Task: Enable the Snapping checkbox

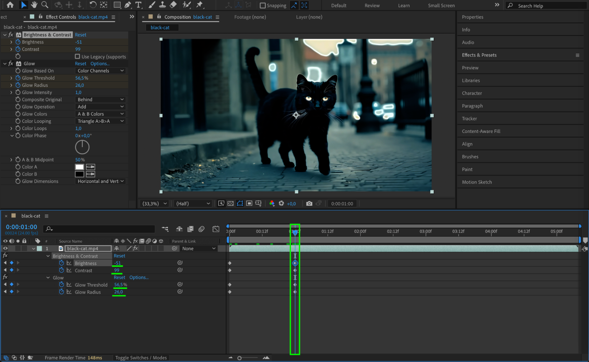Action: (x=263, y=5)
